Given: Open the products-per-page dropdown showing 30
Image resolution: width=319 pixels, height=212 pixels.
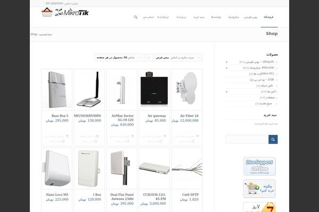Looking at the screenshot, I should tap(119, 58).
